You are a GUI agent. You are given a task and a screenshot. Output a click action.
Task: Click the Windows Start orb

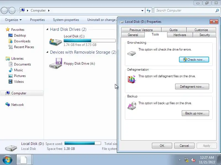(7, 160)
